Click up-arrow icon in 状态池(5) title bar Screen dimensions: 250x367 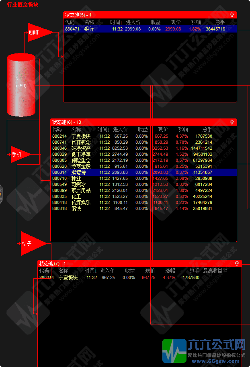point(232,15)
